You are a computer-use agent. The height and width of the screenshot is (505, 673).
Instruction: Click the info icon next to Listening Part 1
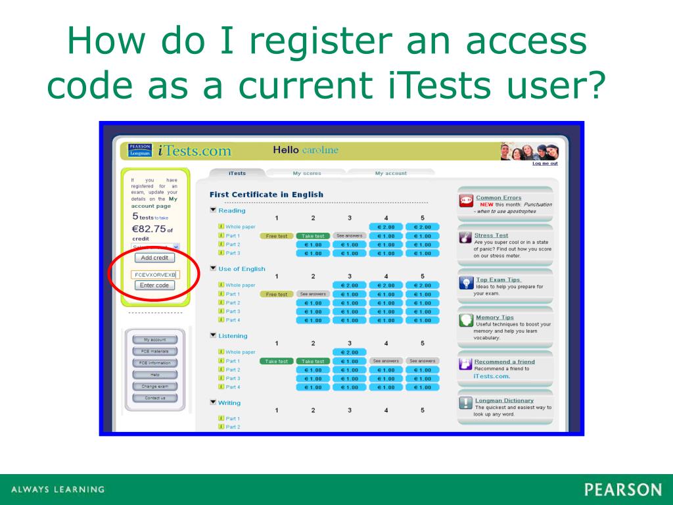221,361
